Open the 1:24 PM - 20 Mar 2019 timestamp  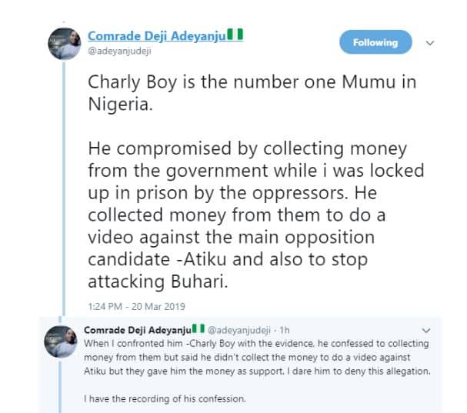(131, 305)
